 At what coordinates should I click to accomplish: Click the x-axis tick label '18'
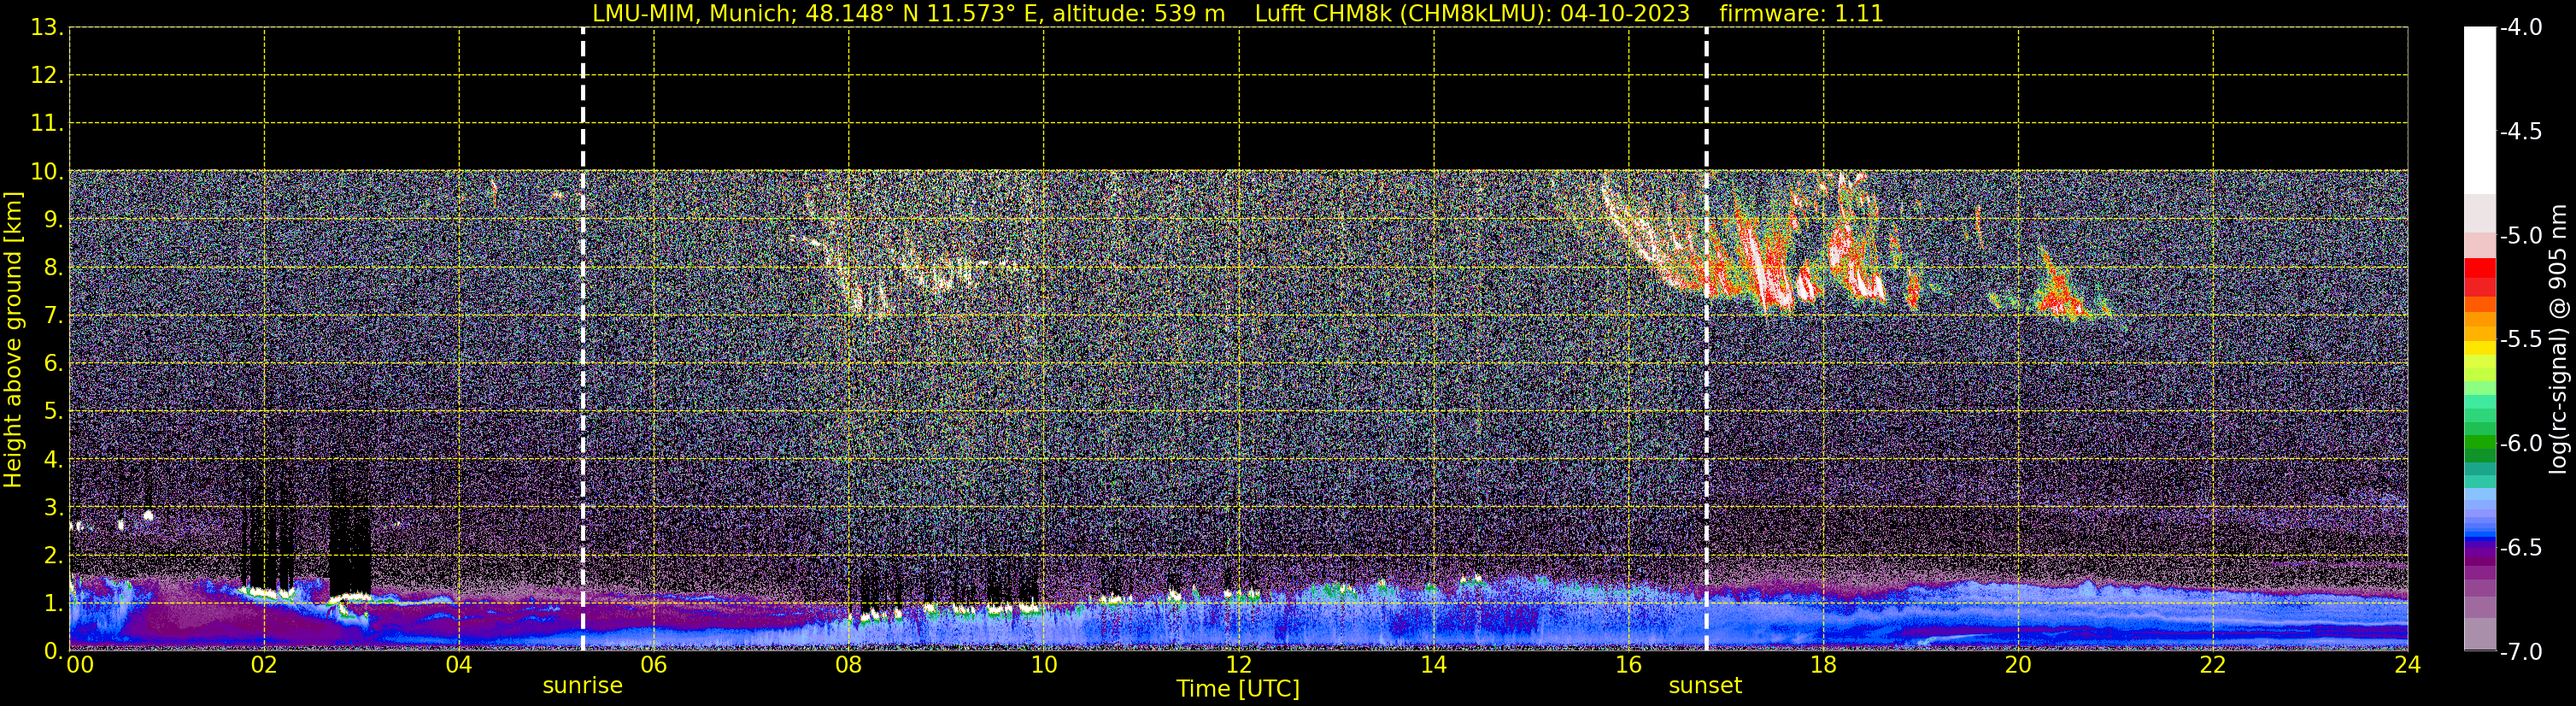(x=1824, y=665)
